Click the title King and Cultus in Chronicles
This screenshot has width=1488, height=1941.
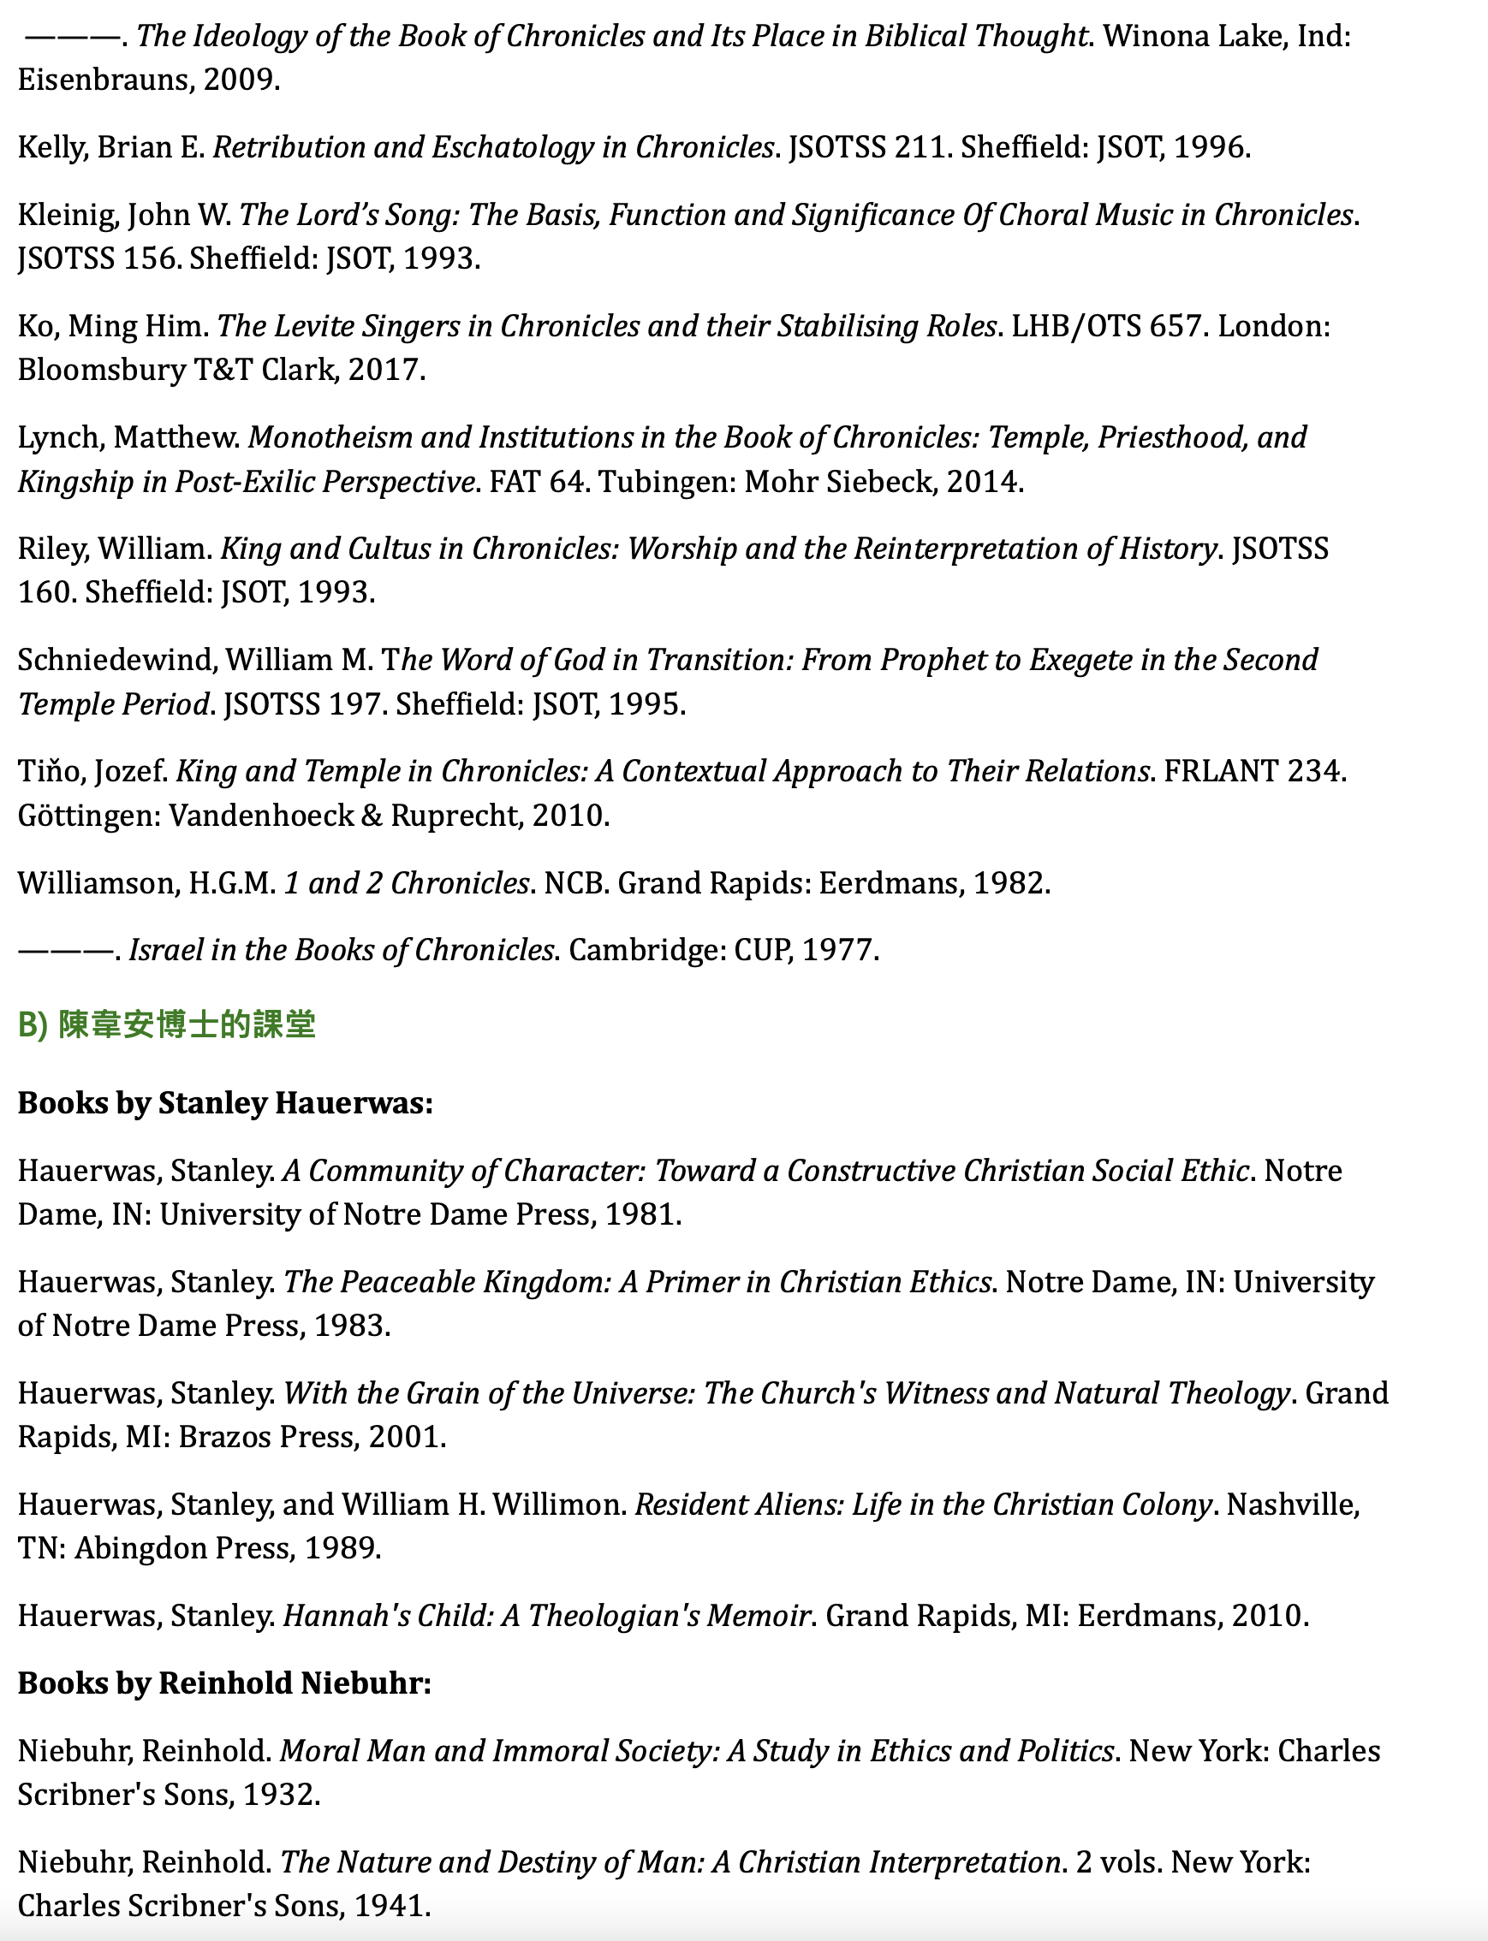[x=719, y=549]
